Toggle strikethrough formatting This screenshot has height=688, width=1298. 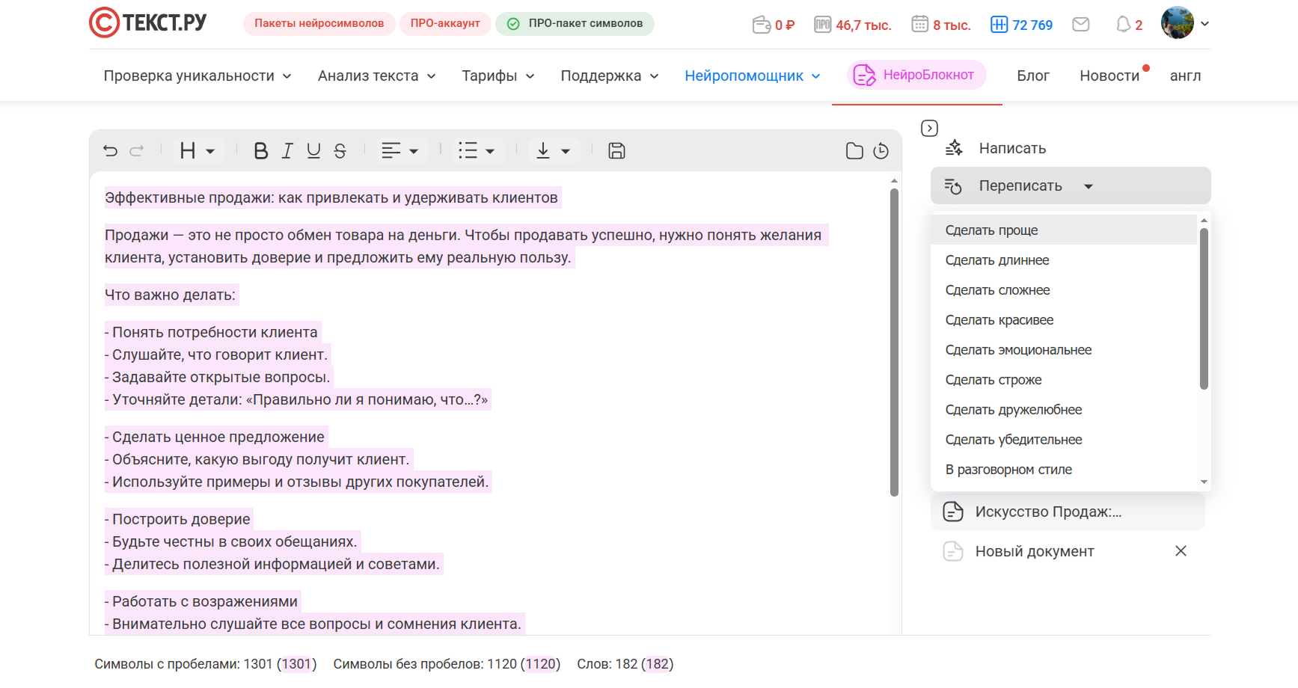[340, 151]
